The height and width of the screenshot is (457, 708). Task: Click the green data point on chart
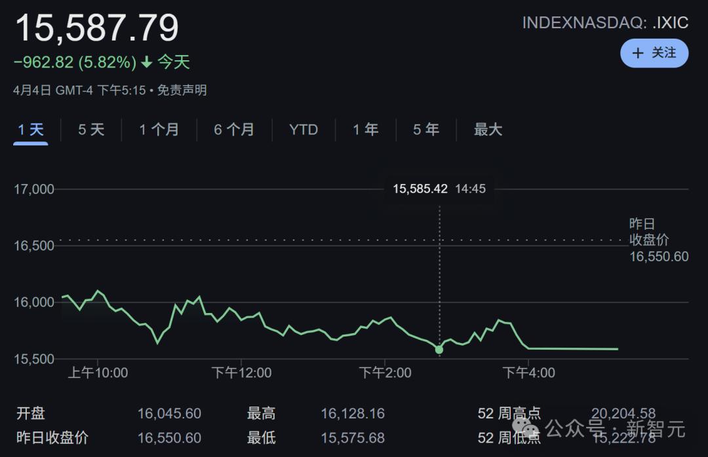point(439,350)
